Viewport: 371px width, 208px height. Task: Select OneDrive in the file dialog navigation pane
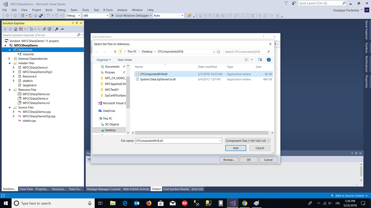tap(109, 111)
